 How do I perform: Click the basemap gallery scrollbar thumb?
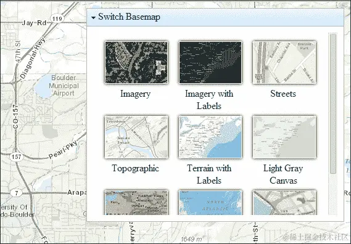[333, 104]
